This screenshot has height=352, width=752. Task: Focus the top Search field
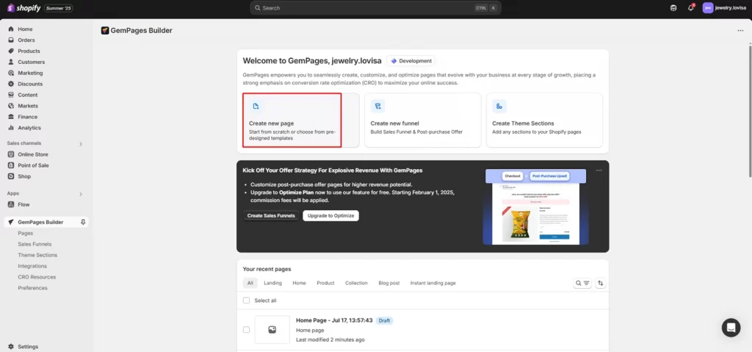pyautogui.click(x=375, y=7)
